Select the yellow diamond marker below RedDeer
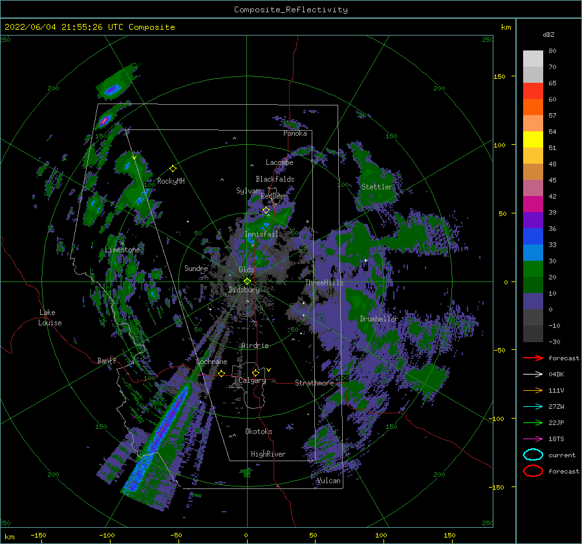This screenshot has width=582, height=544. 266,210
